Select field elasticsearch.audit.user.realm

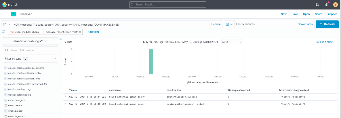tap(24, 73)
